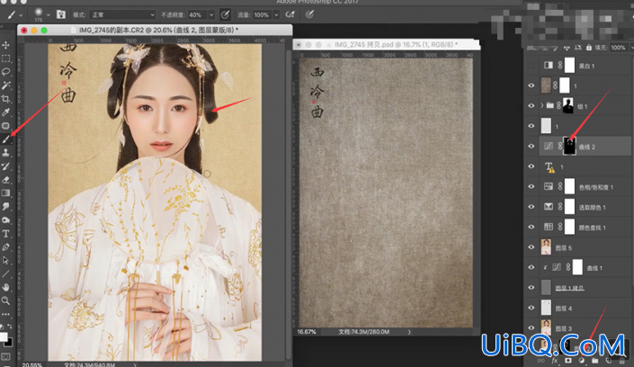The width and height of the screenshot is (634, 367).
Task: Hide the 图层 5 layer
Action: click(x=531, y=247)
